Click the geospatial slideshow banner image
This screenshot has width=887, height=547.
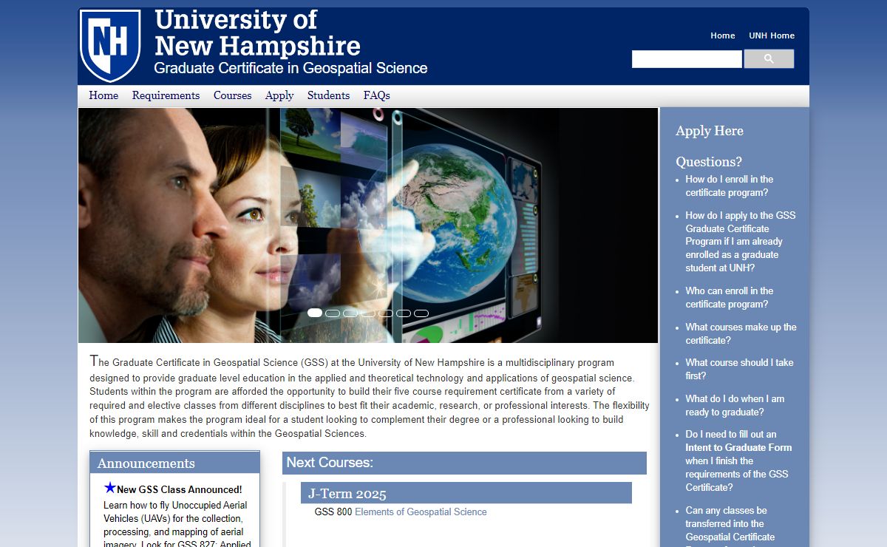pos(368,225)
